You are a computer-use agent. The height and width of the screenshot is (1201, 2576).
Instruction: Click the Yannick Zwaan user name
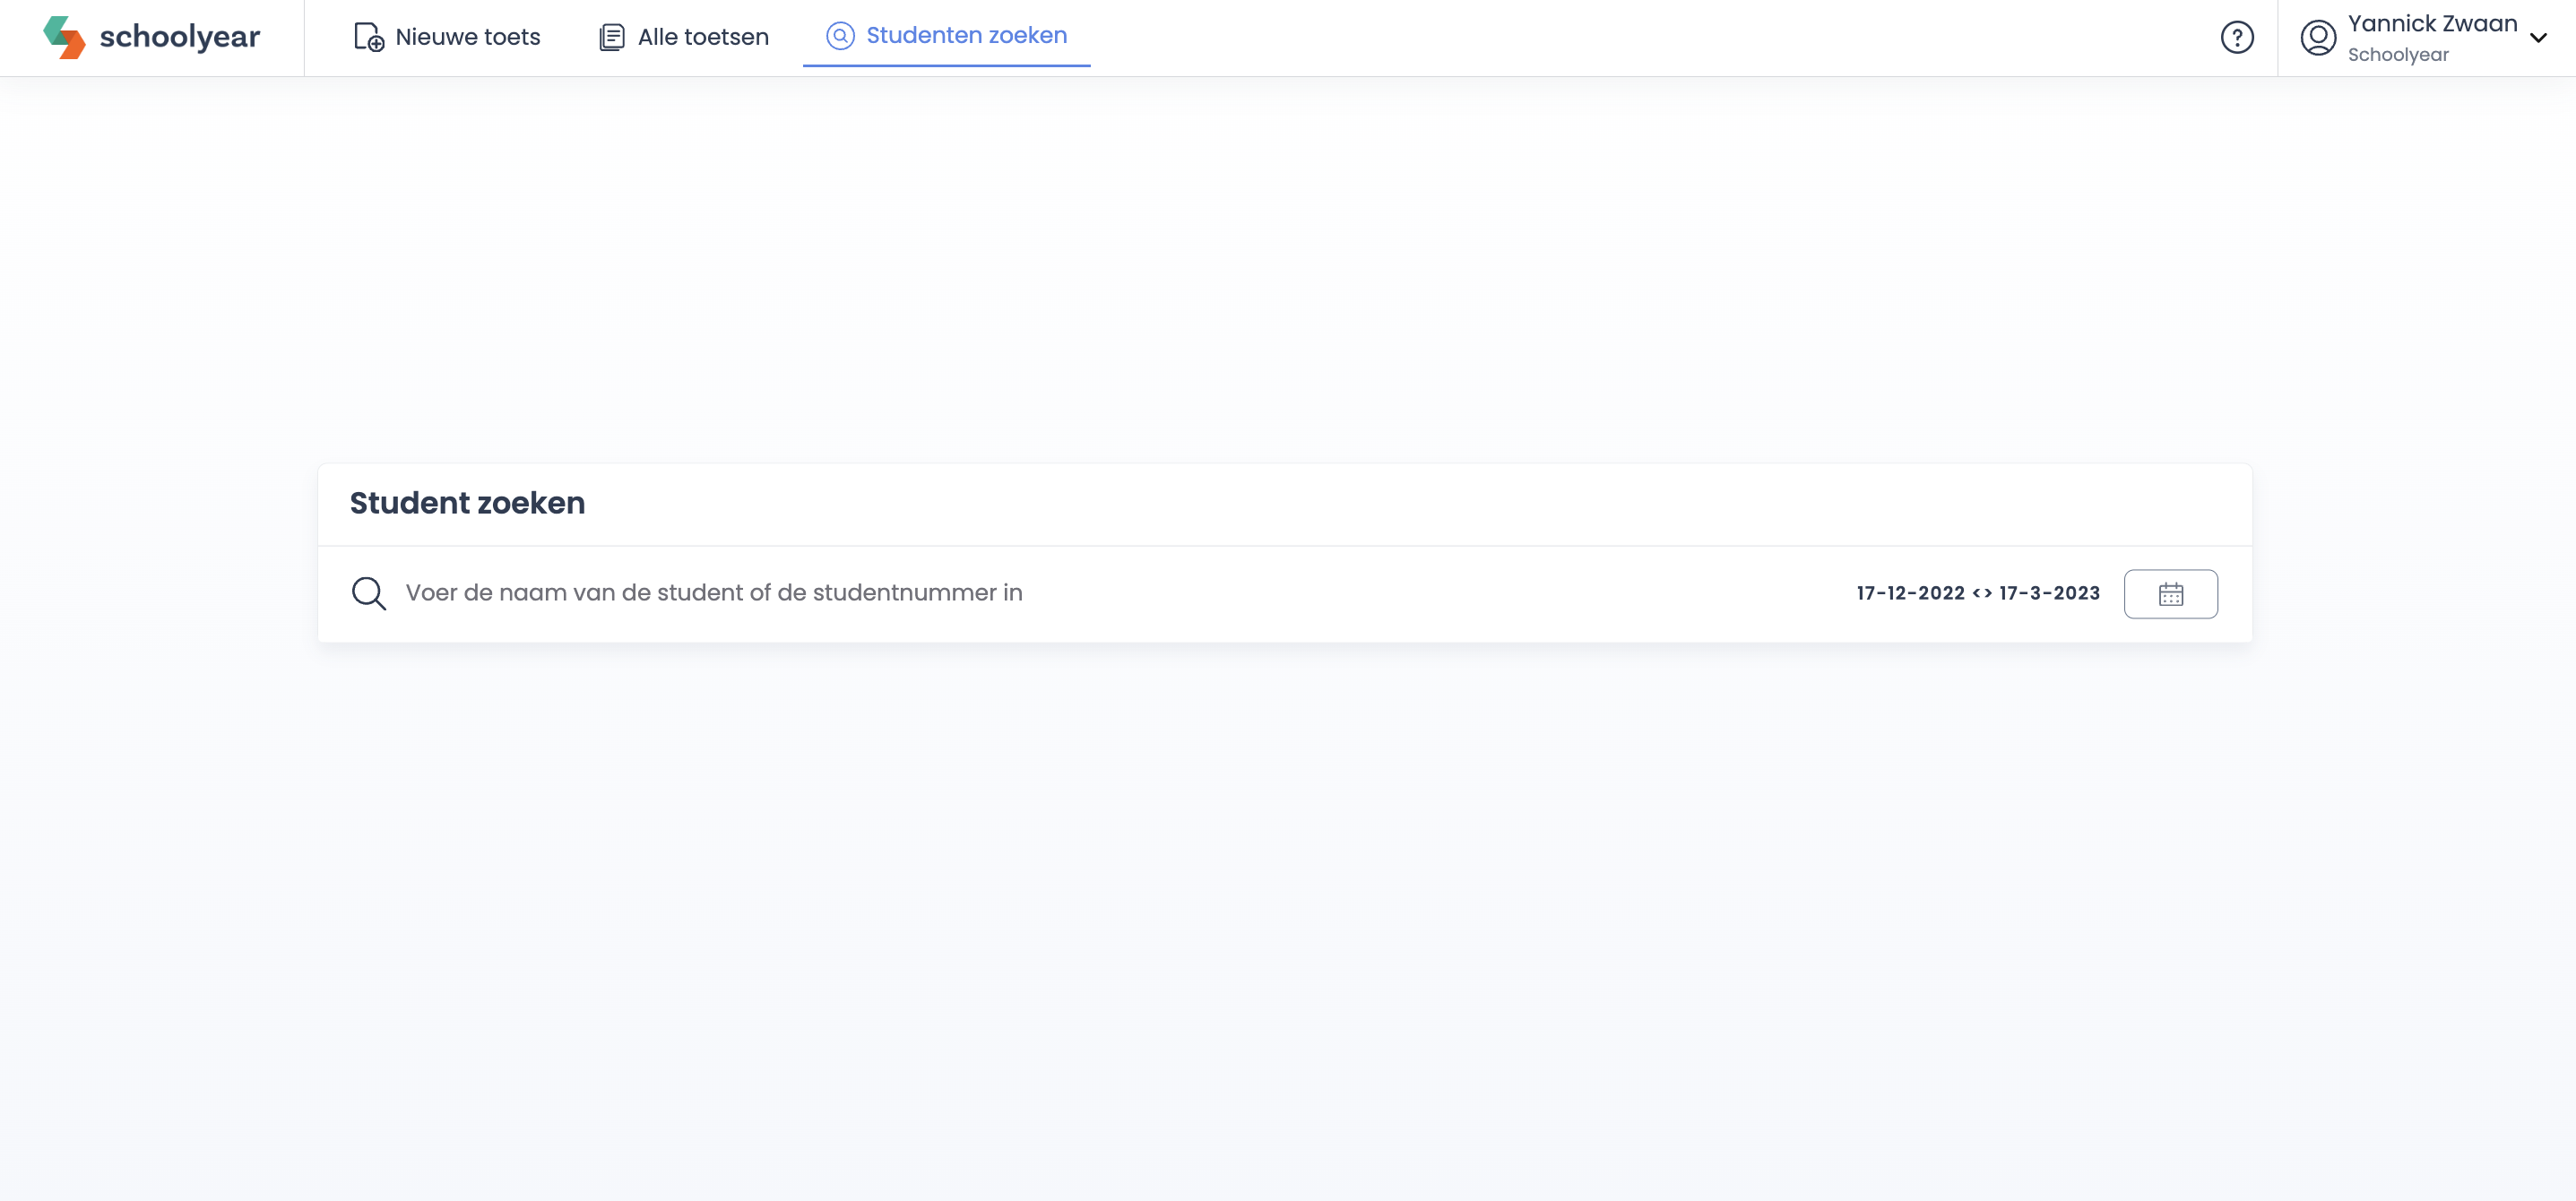[x=2431, y=24]
